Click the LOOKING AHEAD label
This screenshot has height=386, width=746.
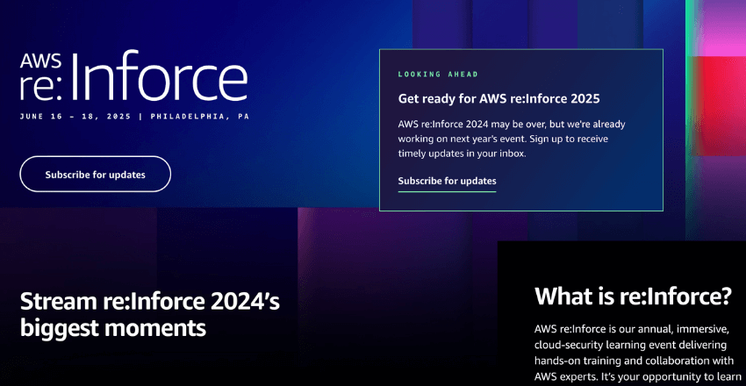pyautogui.click(x=438, y=75)
